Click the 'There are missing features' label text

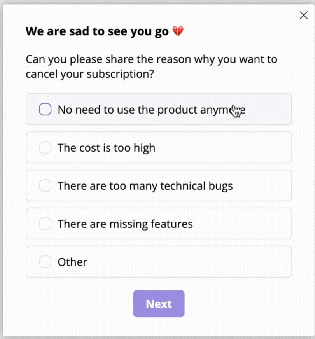[125, 224]
